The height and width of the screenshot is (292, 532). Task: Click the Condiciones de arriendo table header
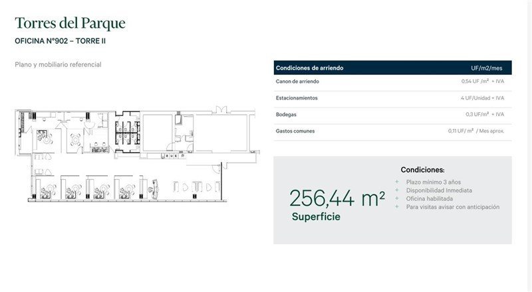pos(309,68)
